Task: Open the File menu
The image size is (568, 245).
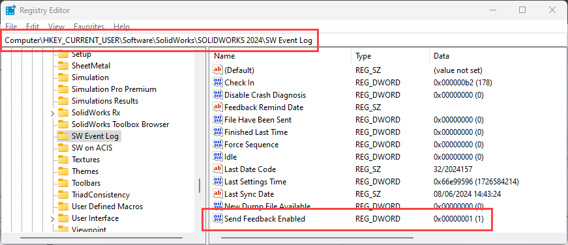Action: point(11,27)
